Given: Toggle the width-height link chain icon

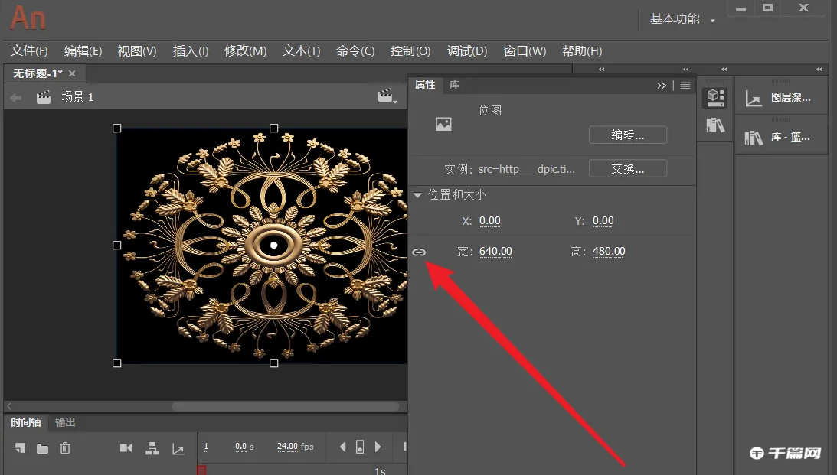Looking at the screenshot, I should [418, 251].
